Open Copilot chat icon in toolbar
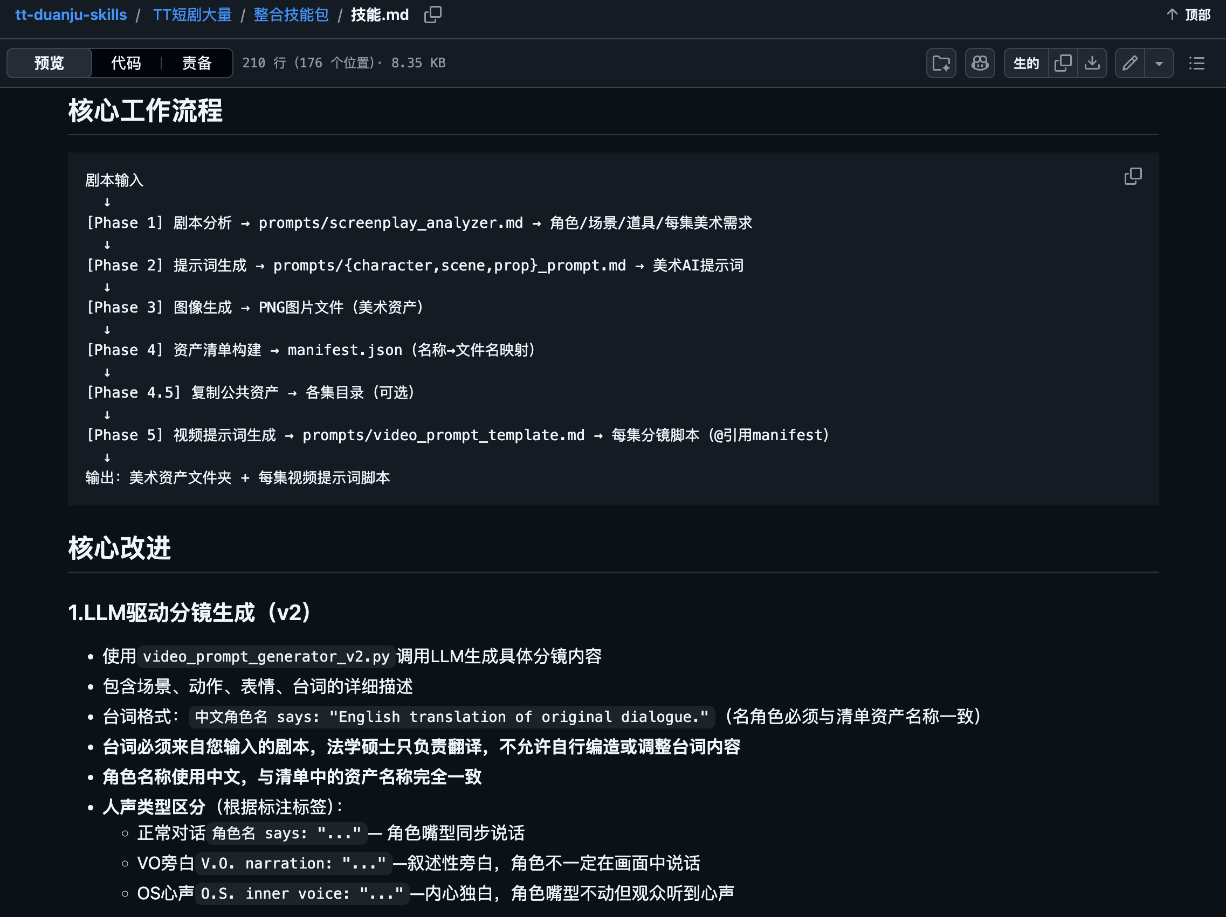This screenshot has width=1226, height=917. [980, 63]
